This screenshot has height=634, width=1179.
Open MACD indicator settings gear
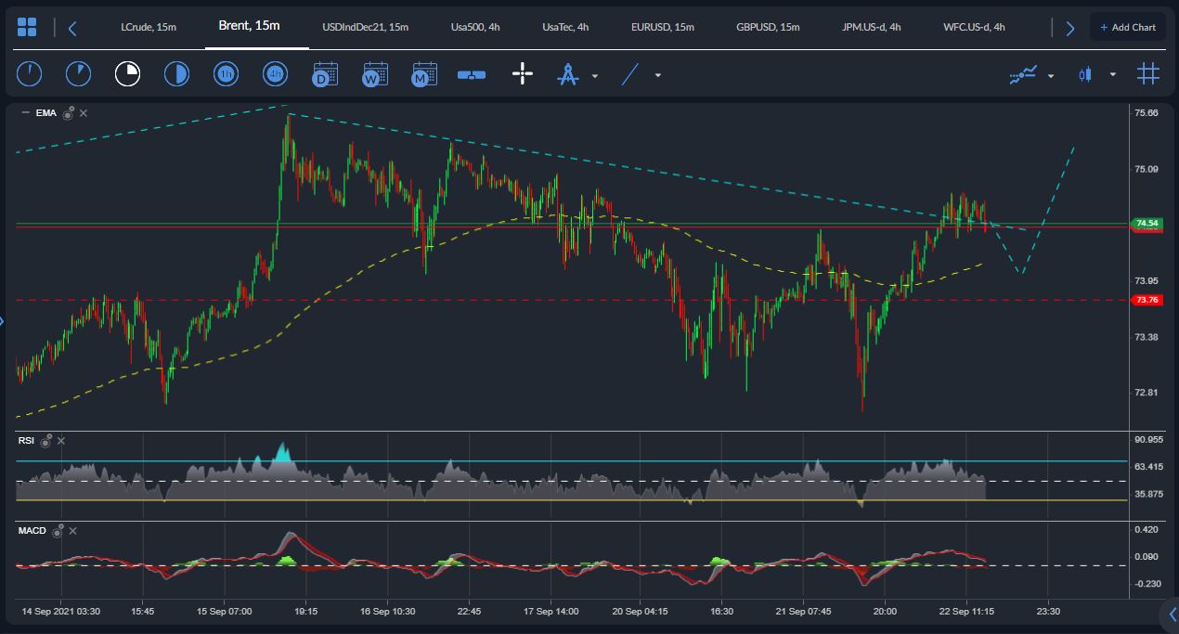[x=58, y=531]
